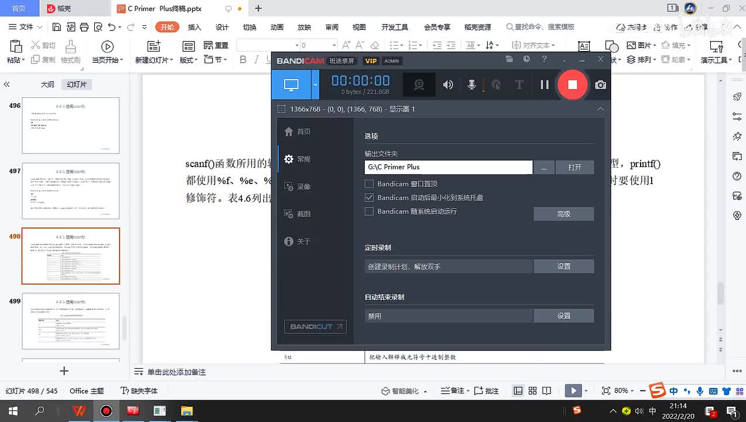Toggle the webcam overlay in Bandicam
Image resolution: width=746 pixels, height=422 pixels.
tap(419, 85)
